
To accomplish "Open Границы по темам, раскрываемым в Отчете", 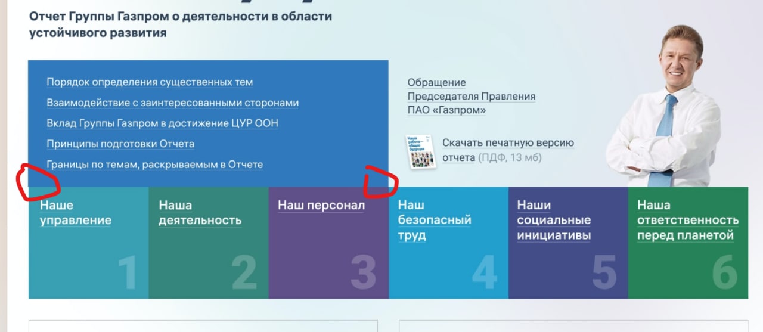I will click(155, 164).
